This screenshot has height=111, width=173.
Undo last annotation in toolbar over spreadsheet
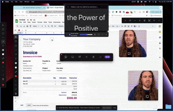(16, 85)
